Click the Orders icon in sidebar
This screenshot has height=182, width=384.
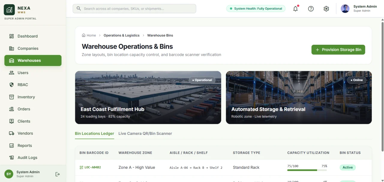click(12, 109)
